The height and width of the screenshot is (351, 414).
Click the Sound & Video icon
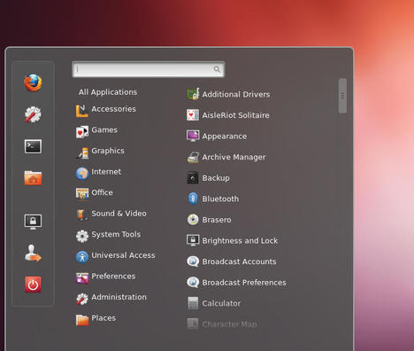(x=82, y=214)
